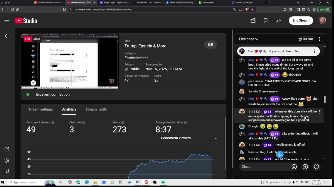Open Studio settings gear in sidebar
334x187 pixels.
coord(7,160)
